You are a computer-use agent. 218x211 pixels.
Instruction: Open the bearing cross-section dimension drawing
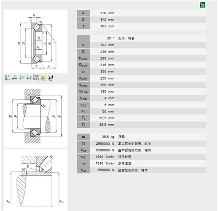(35, 41)
